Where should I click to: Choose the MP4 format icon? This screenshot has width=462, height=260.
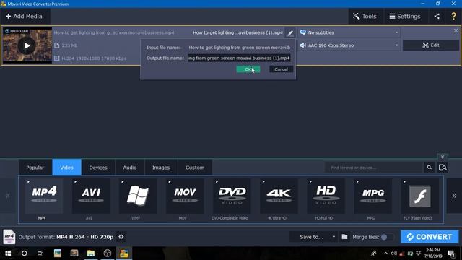[44, 196]
